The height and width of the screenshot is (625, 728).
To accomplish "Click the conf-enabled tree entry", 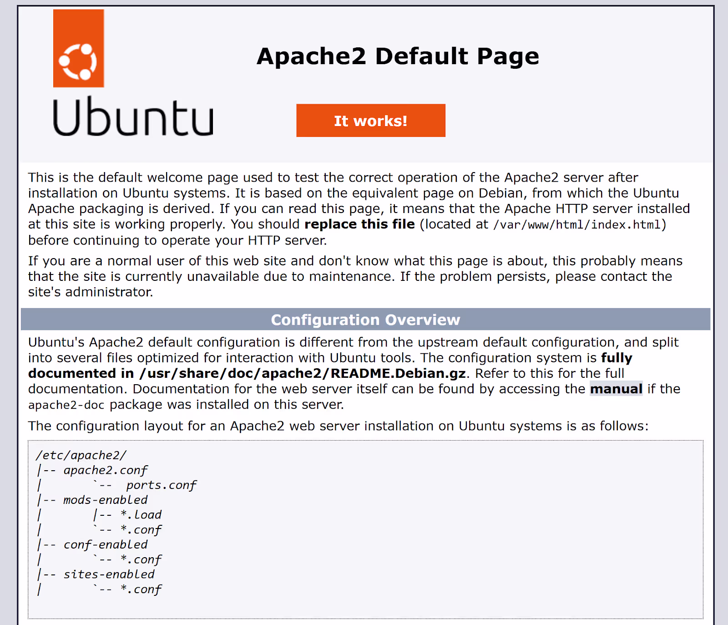I will (106, 544).
